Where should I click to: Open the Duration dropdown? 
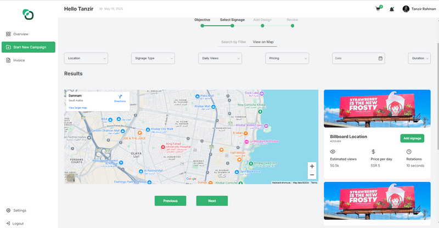pos(419,58)
